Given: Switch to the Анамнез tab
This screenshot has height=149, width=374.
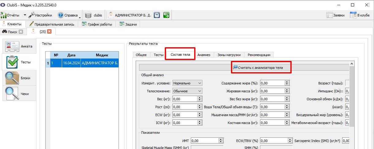Looking at the screenshot, I should [204, 55].
